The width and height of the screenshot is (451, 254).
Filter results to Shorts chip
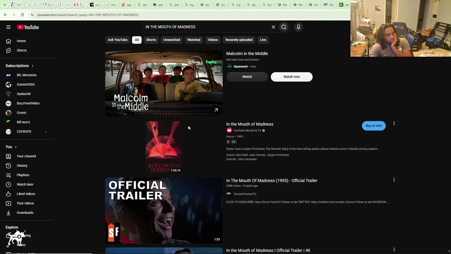[x=151, y=40]
